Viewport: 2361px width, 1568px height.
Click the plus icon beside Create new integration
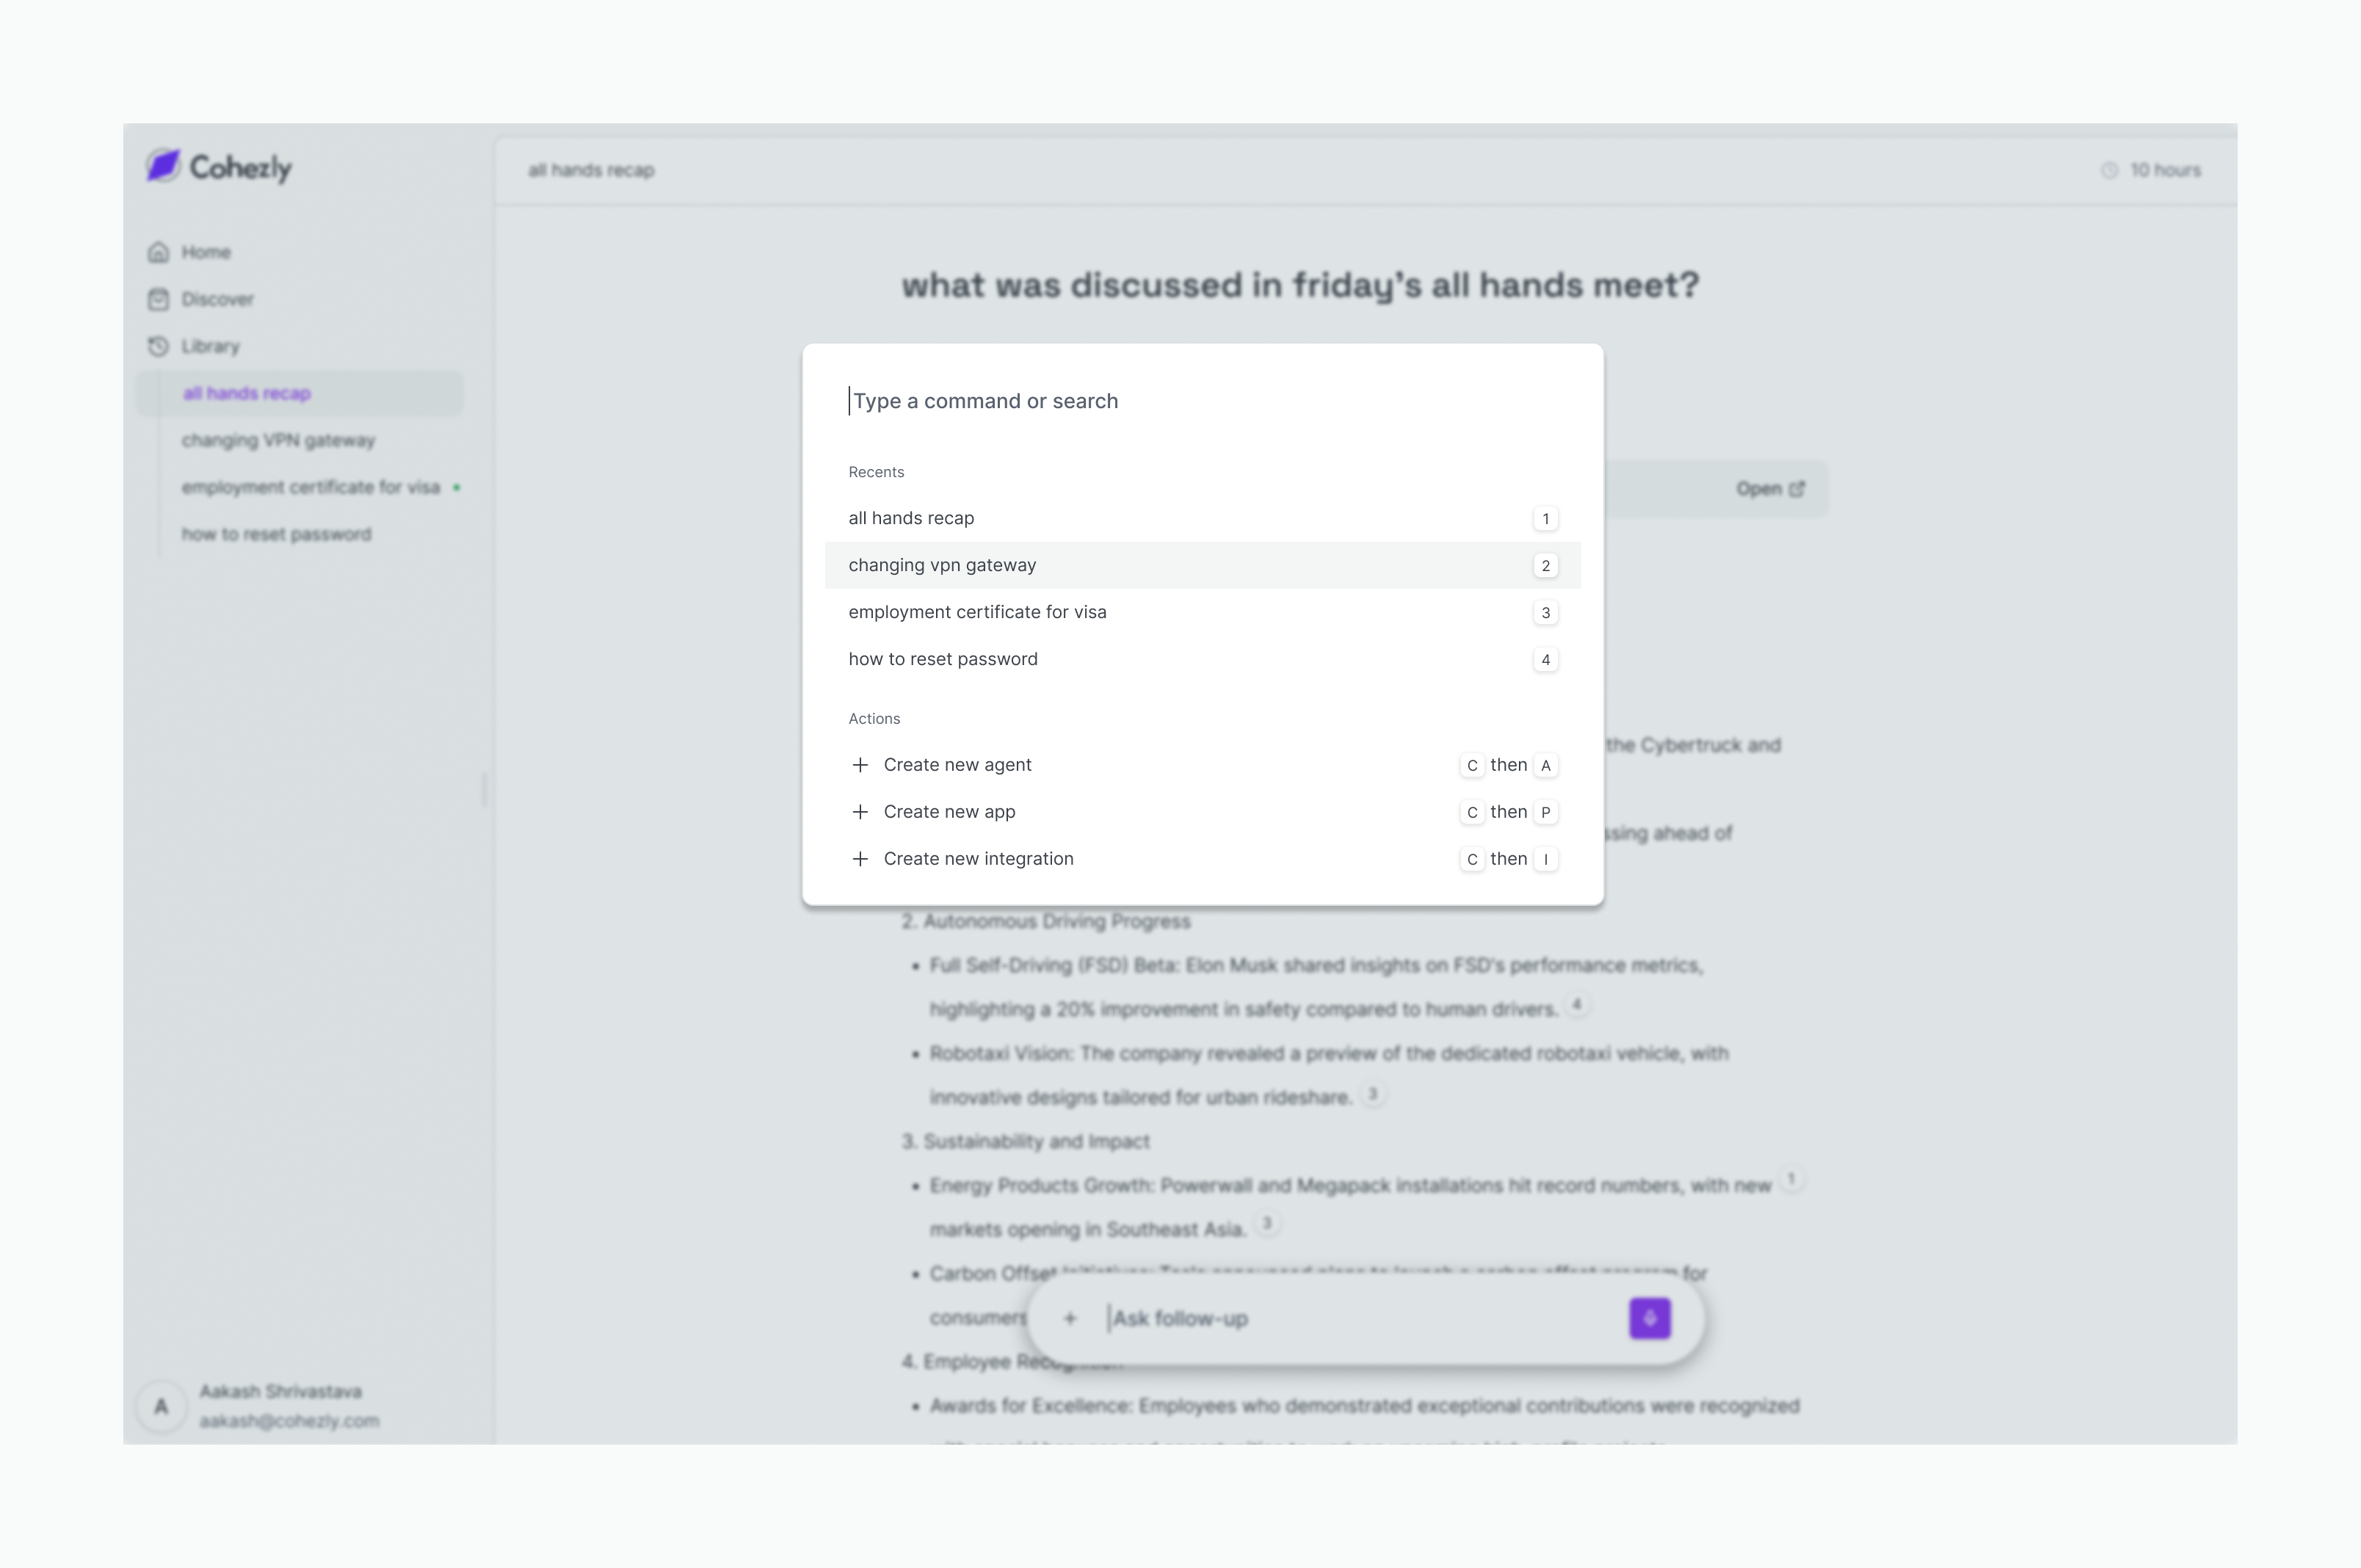click(x=859, y=859)
